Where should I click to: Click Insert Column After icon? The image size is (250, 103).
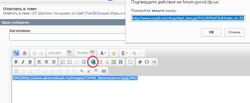pos(67,71)
